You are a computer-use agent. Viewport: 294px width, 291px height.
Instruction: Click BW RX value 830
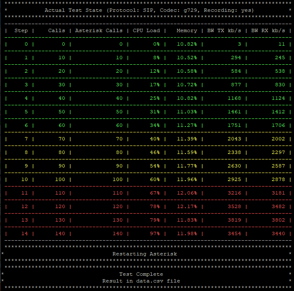[x=280, y=85]
